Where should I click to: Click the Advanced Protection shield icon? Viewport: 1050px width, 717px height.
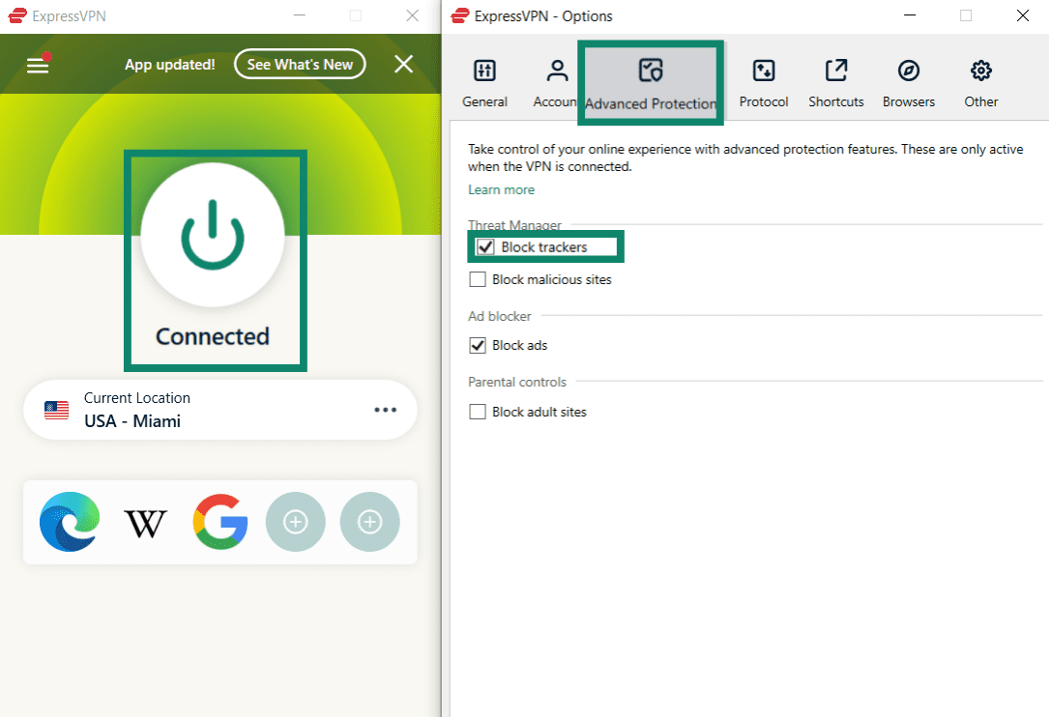[651, 71]
